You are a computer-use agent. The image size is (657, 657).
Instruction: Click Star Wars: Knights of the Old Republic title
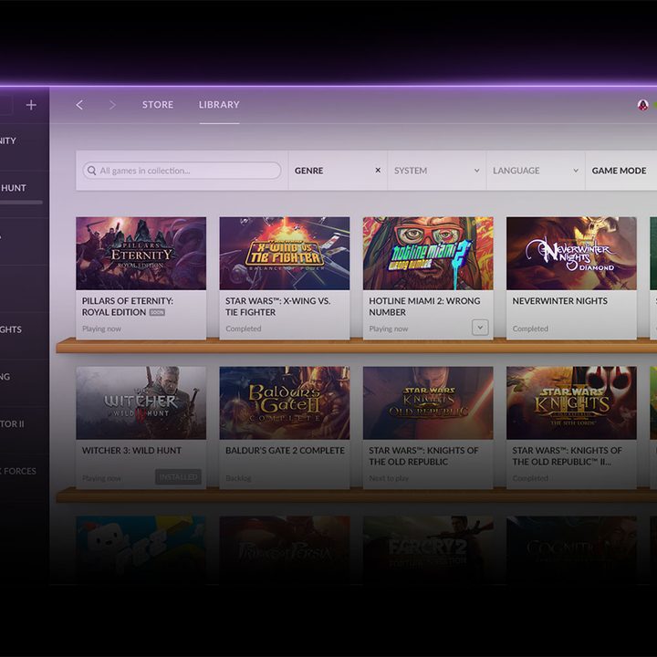click(423, 456)
